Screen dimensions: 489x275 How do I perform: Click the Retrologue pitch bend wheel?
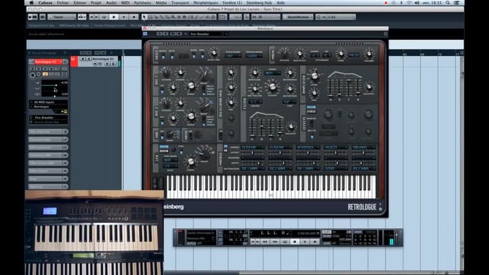coord(155,183)
